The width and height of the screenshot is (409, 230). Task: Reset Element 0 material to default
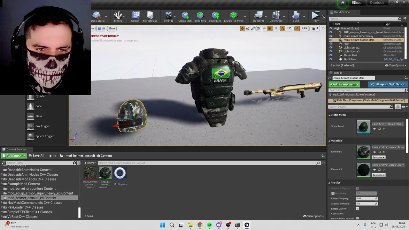(384, 152)
